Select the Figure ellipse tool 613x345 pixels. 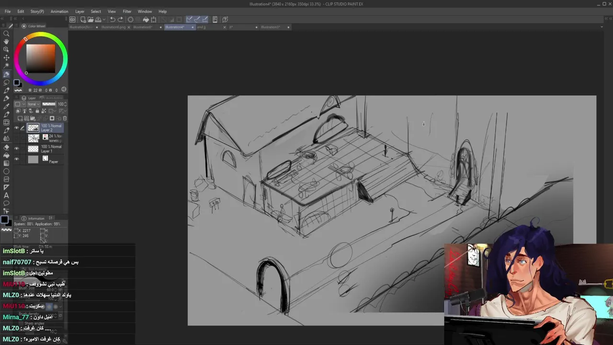point(6,171)
